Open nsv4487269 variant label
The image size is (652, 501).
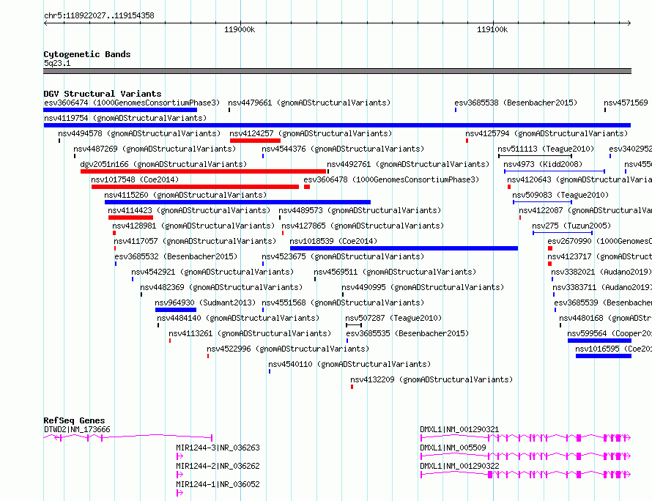click(155, 149)
